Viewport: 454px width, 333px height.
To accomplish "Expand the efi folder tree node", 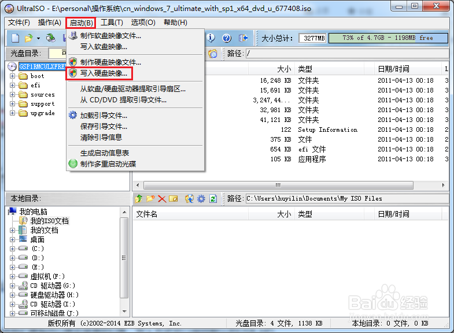I will (x=13, y=86).
